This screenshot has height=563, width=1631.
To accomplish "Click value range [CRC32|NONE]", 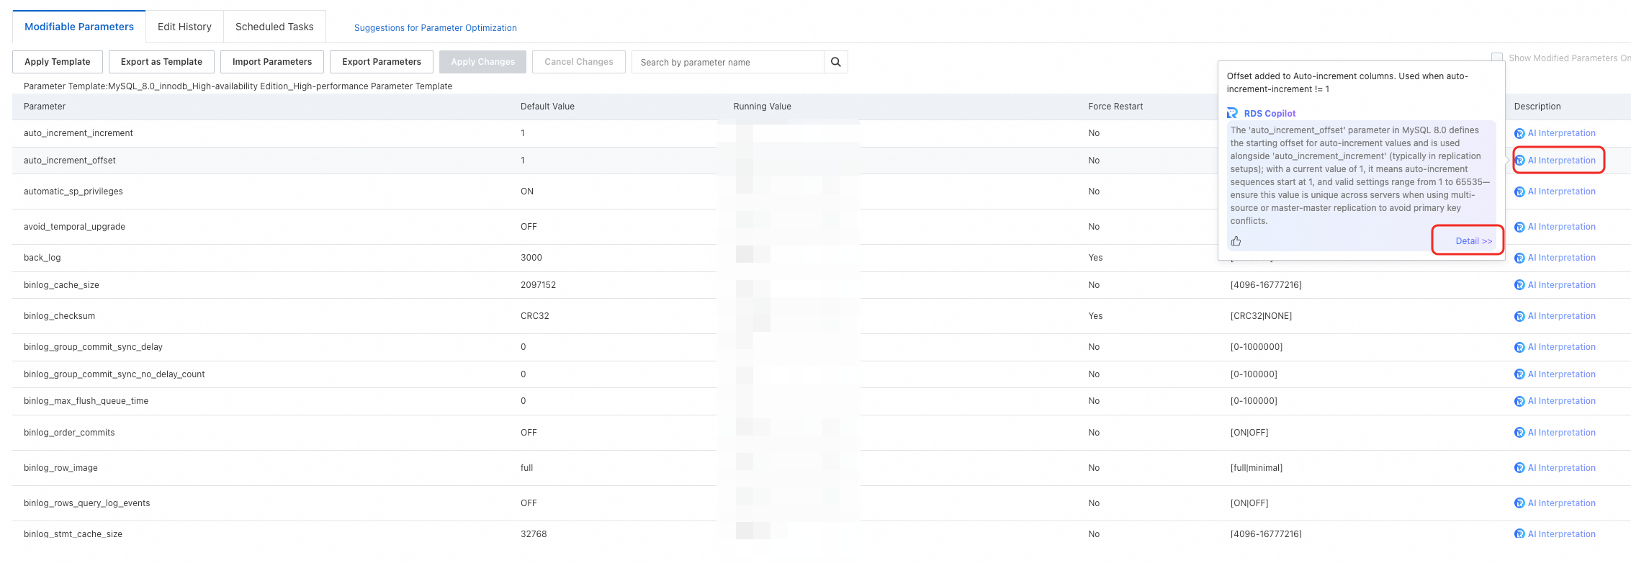I will point(1261,316).
